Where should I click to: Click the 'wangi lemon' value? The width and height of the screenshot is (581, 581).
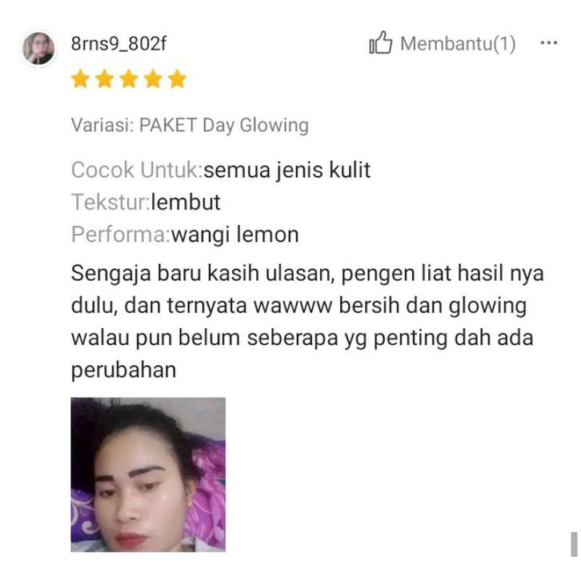point(235,234)
